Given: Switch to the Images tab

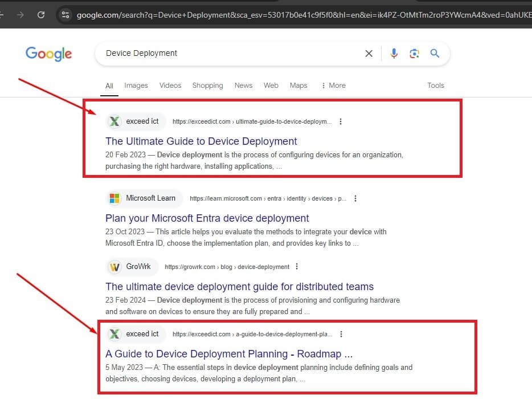Looking at the screenshot, I should tap(136, 85).
